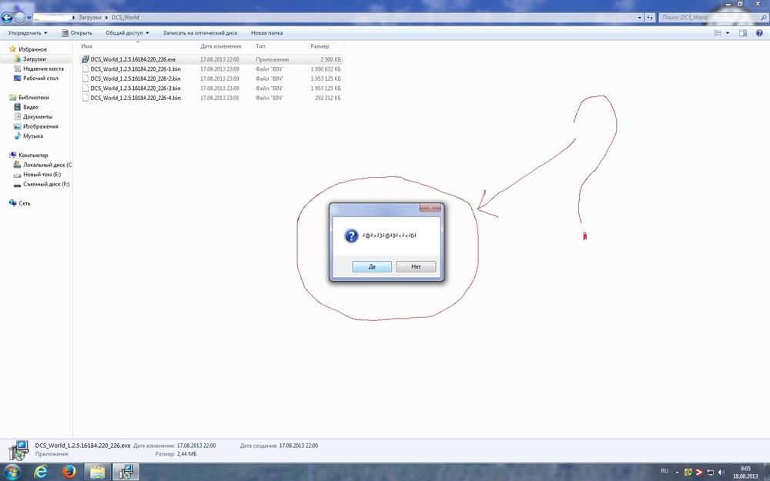Open the Музыка library
Image resolution: width=770 pixels, height=481 pixels.
tap(33, 136)
